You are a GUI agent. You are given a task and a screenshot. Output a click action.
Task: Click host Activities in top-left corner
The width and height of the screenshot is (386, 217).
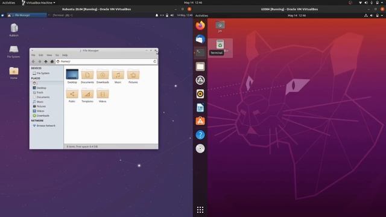pyautogui.click(x=8, y=2)
